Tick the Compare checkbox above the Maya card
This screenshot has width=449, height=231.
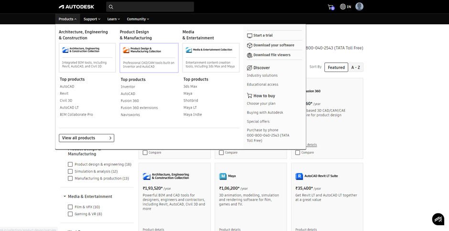tap(221, 152)
